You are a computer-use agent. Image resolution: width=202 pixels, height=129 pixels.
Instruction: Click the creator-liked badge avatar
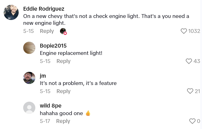click(x=63, y=31)
